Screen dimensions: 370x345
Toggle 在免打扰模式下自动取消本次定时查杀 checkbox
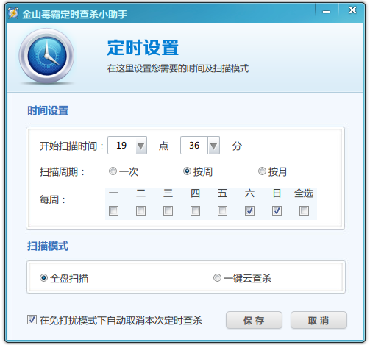(32, 320)
